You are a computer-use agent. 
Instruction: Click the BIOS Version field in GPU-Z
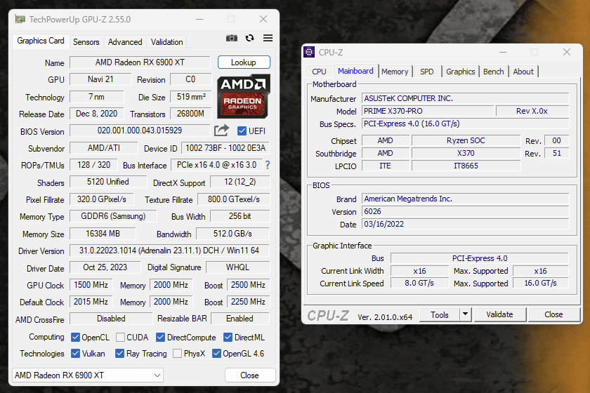pyautogui.click(x=140, y=131)
